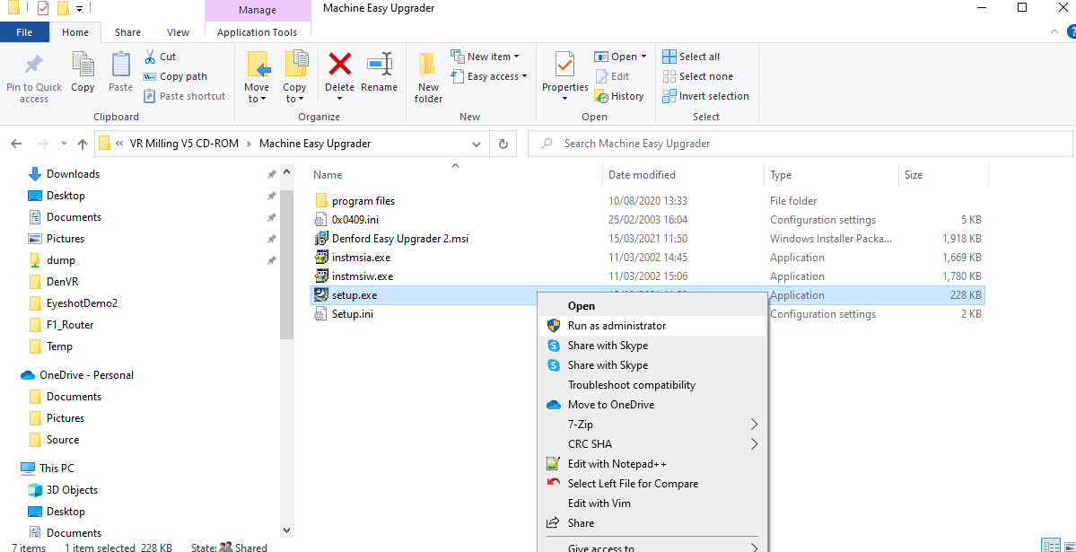
Task: Click the New folder icon
Action: (428, 65)
